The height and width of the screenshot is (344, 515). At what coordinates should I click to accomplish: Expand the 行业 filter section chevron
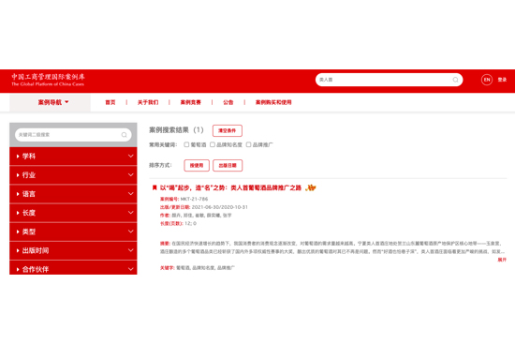[131, 175]
